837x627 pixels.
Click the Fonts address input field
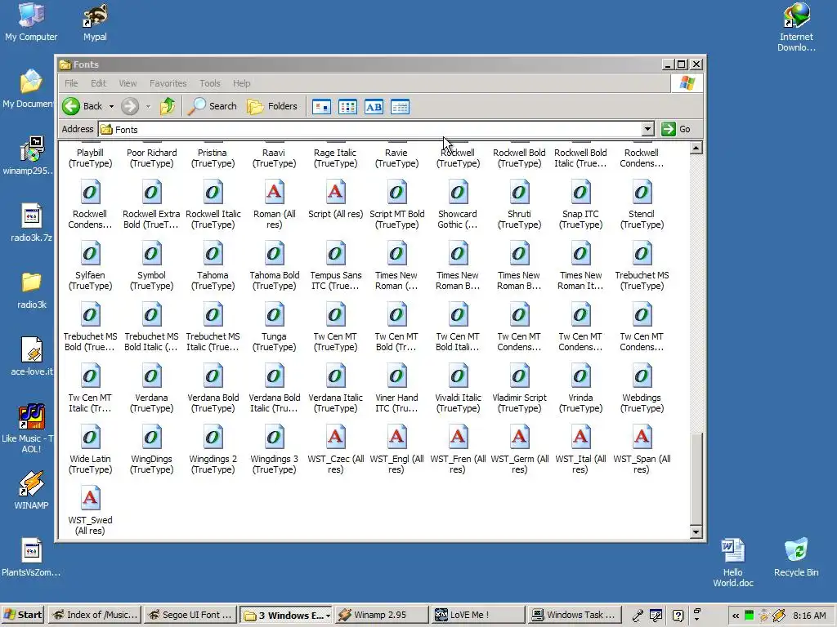tap(370, 129)
